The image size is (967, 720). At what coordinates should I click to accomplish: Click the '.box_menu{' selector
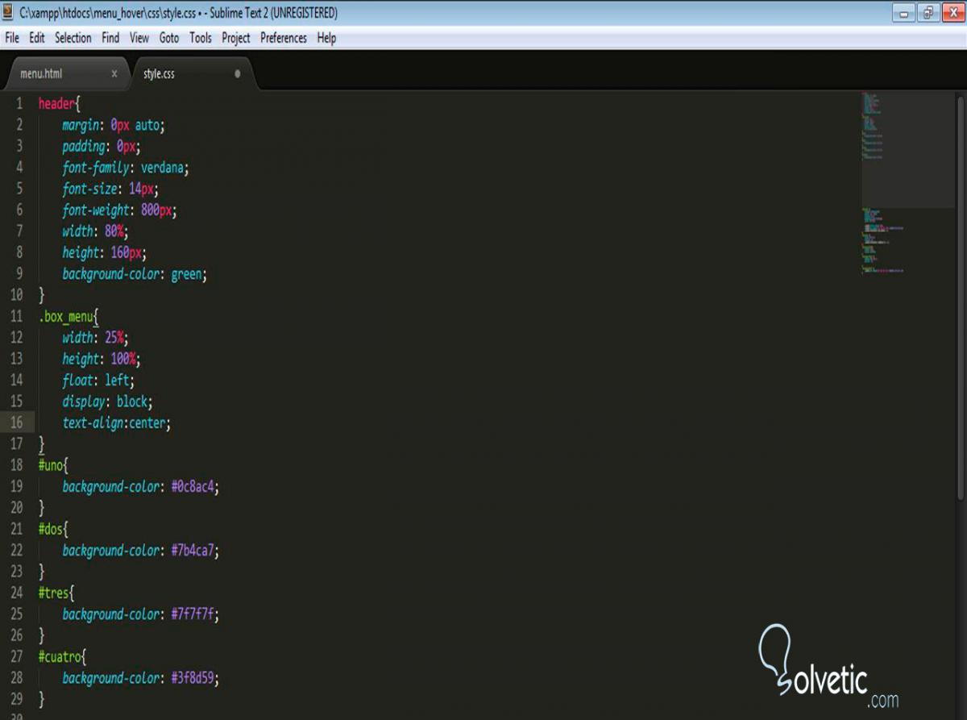click(68, 317)
